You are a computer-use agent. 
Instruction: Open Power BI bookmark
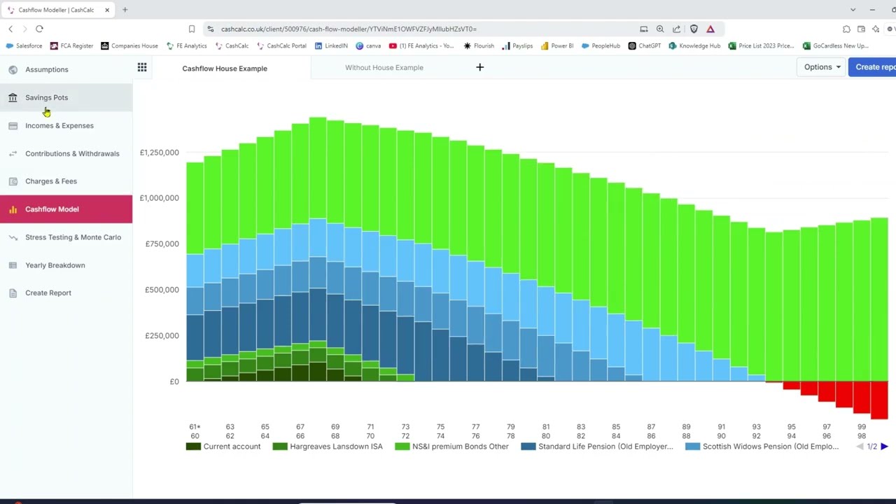click(557, 45)
